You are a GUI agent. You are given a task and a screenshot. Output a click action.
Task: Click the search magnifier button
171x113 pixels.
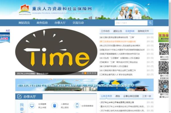[150, 23]
